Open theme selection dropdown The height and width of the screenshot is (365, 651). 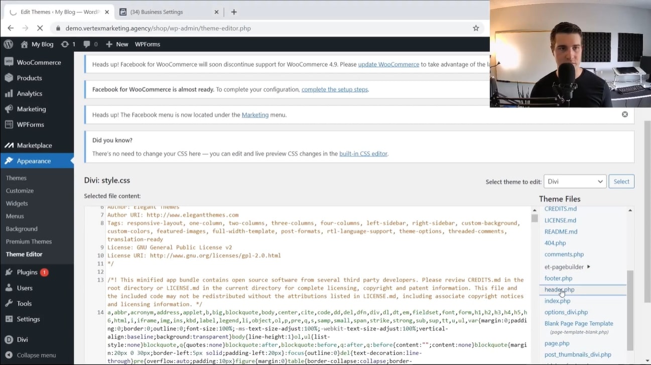[x=575, y=181]
